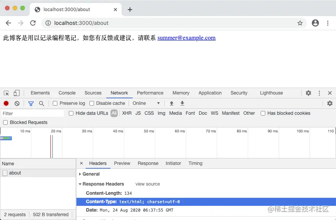Filter requests by Media
Image resolution: width=336 pixels, height=220 pixels.
[x=175, y=113]
